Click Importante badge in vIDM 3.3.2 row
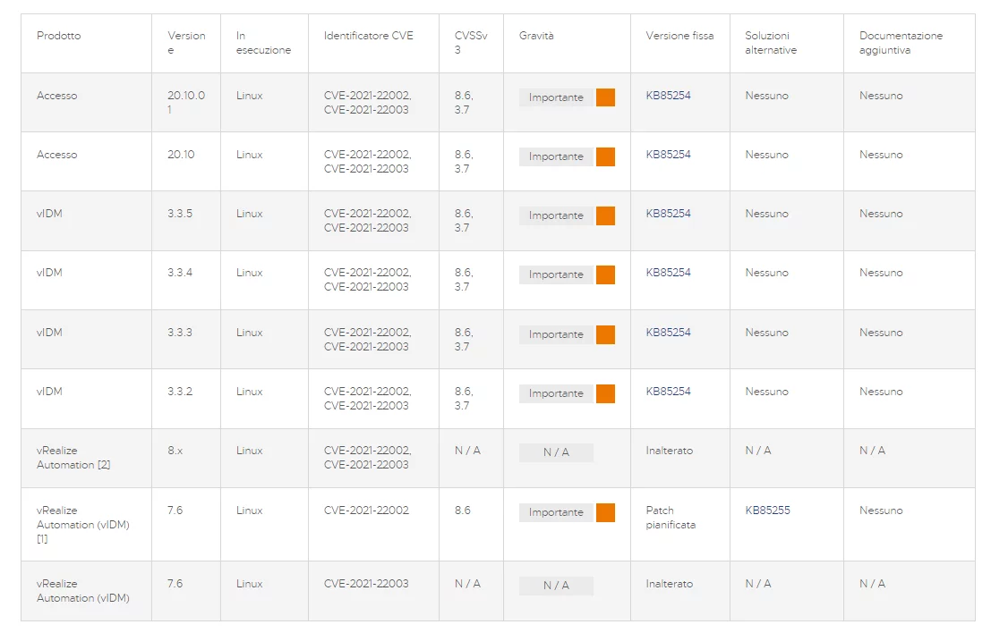 tap(556, 393)
